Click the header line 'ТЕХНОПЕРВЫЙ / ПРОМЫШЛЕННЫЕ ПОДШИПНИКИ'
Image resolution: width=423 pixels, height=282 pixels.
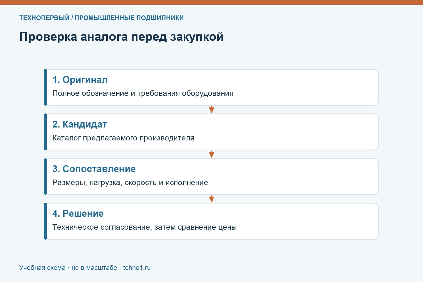[x=101, y=18]
